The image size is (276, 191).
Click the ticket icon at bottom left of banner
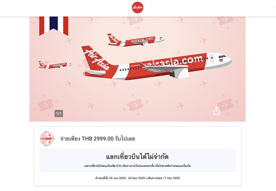45,105
